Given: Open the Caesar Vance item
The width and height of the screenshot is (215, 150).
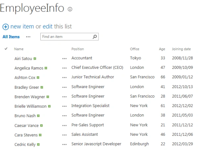Looking at the screenshot, I should click(26, 125).
